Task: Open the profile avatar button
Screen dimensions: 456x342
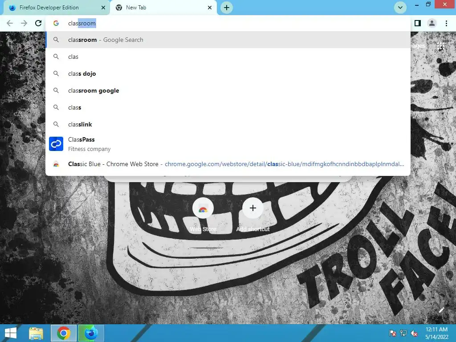Action: pyautogui.click(x=432, y=23)
